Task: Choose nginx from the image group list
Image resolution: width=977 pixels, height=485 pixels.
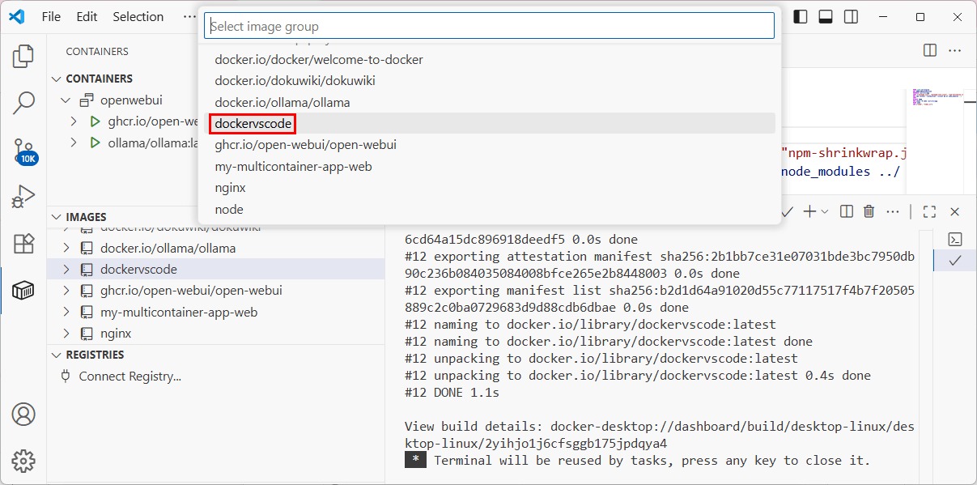Action: tap(230, 188)
